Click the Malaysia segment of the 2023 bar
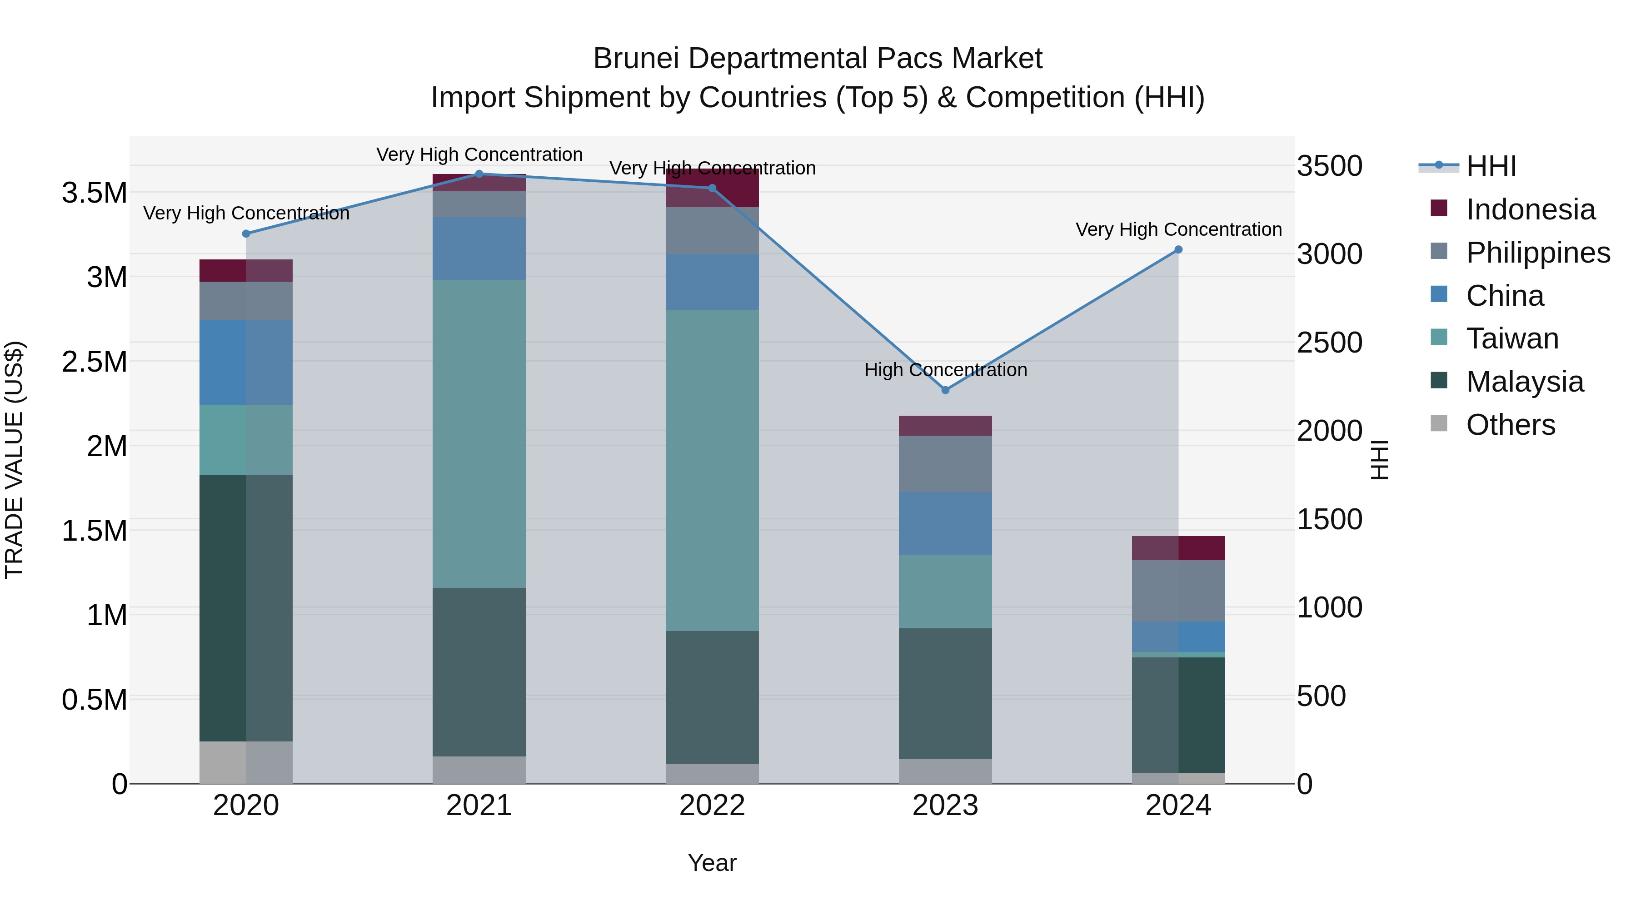Image resolution: width=1636 pixels, height=920 pixels. [945, 694]
